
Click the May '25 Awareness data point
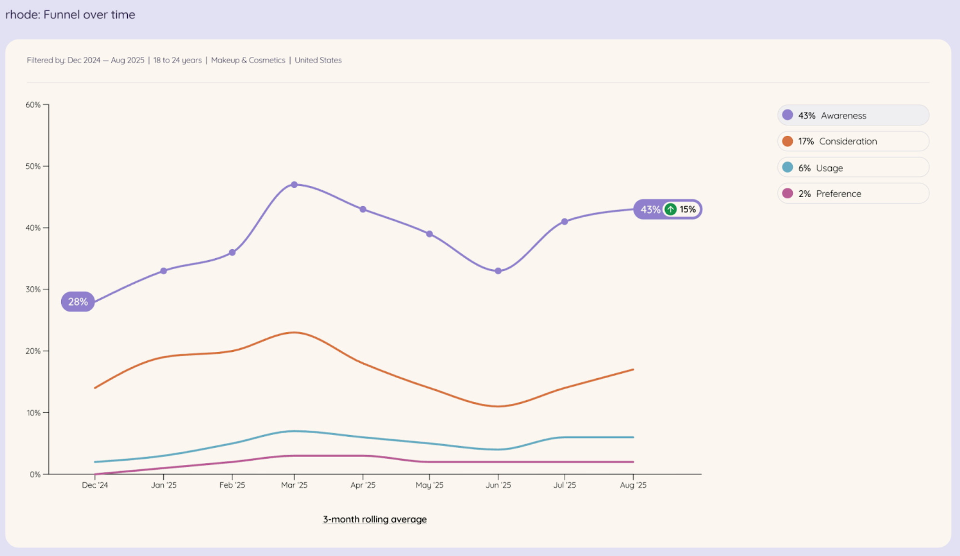(429, 234)
